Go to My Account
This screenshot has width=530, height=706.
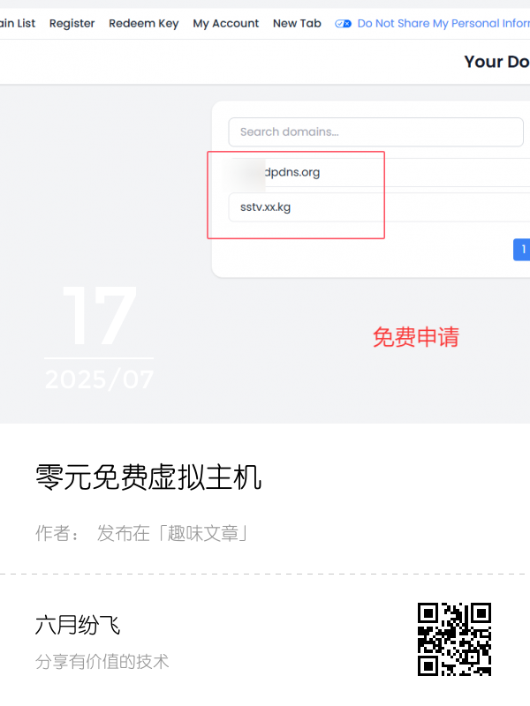point(226,24)
